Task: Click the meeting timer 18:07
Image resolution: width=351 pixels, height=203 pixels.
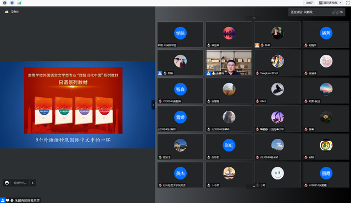Action: (x=309, y=3)
